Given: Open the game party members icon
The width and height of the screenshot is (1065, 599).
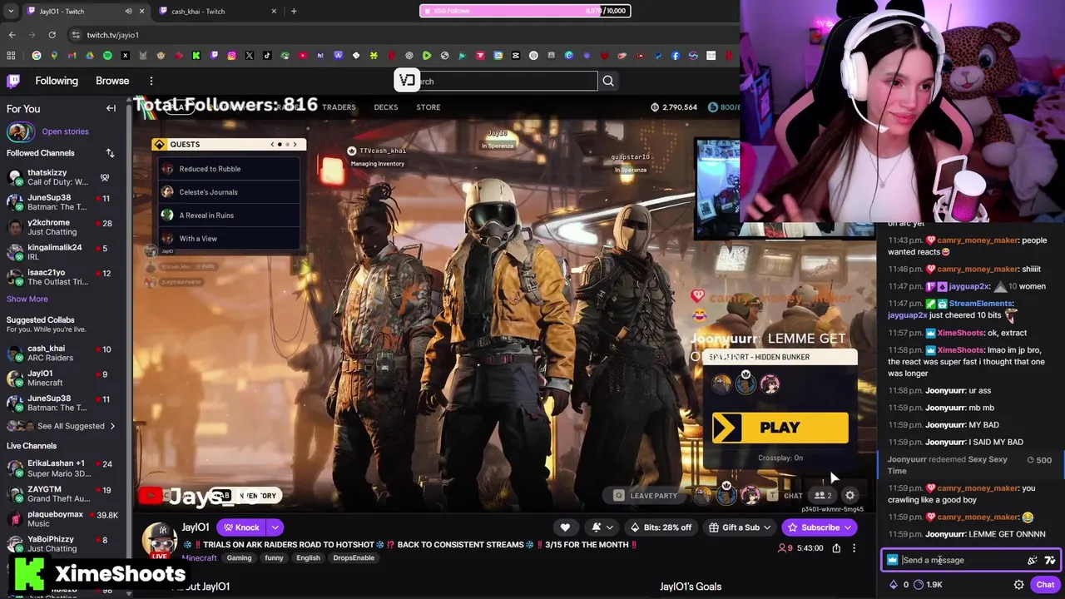Looking at the screenshot, I should click(x=823, y=496).
